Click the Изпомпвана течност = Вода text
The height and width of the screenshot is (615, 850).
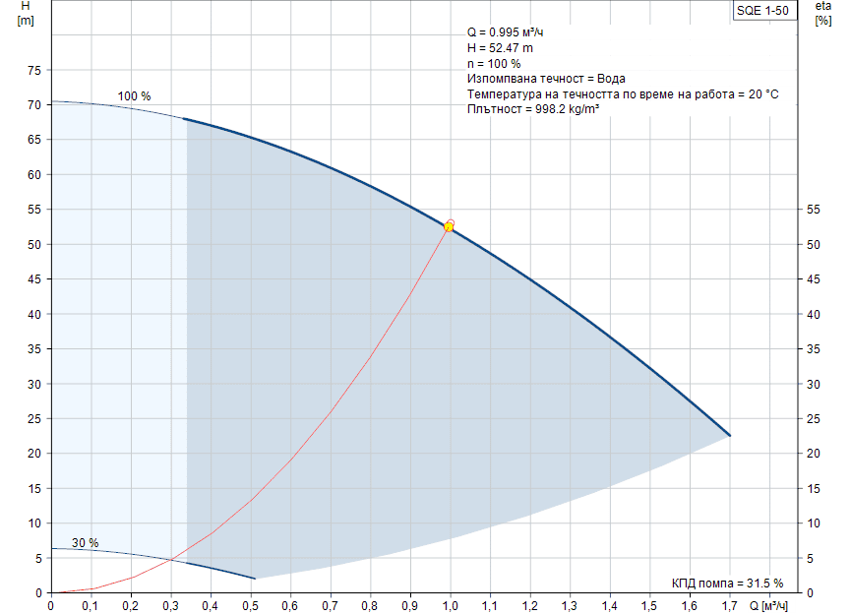pos(546,79)
